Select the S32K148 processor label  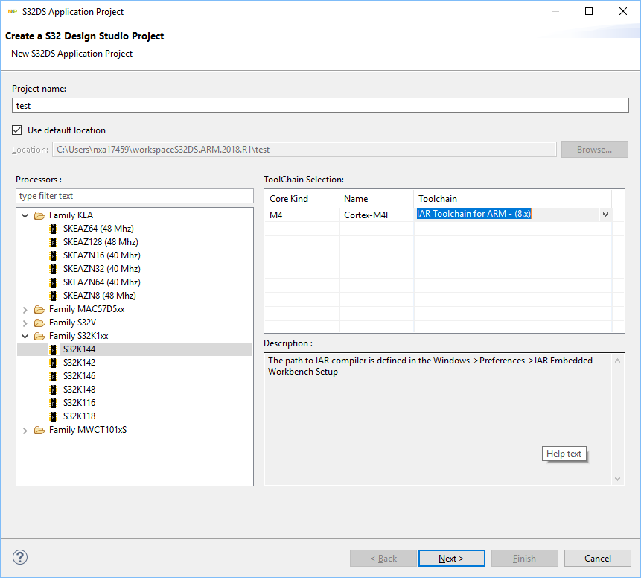coord(80,390)
